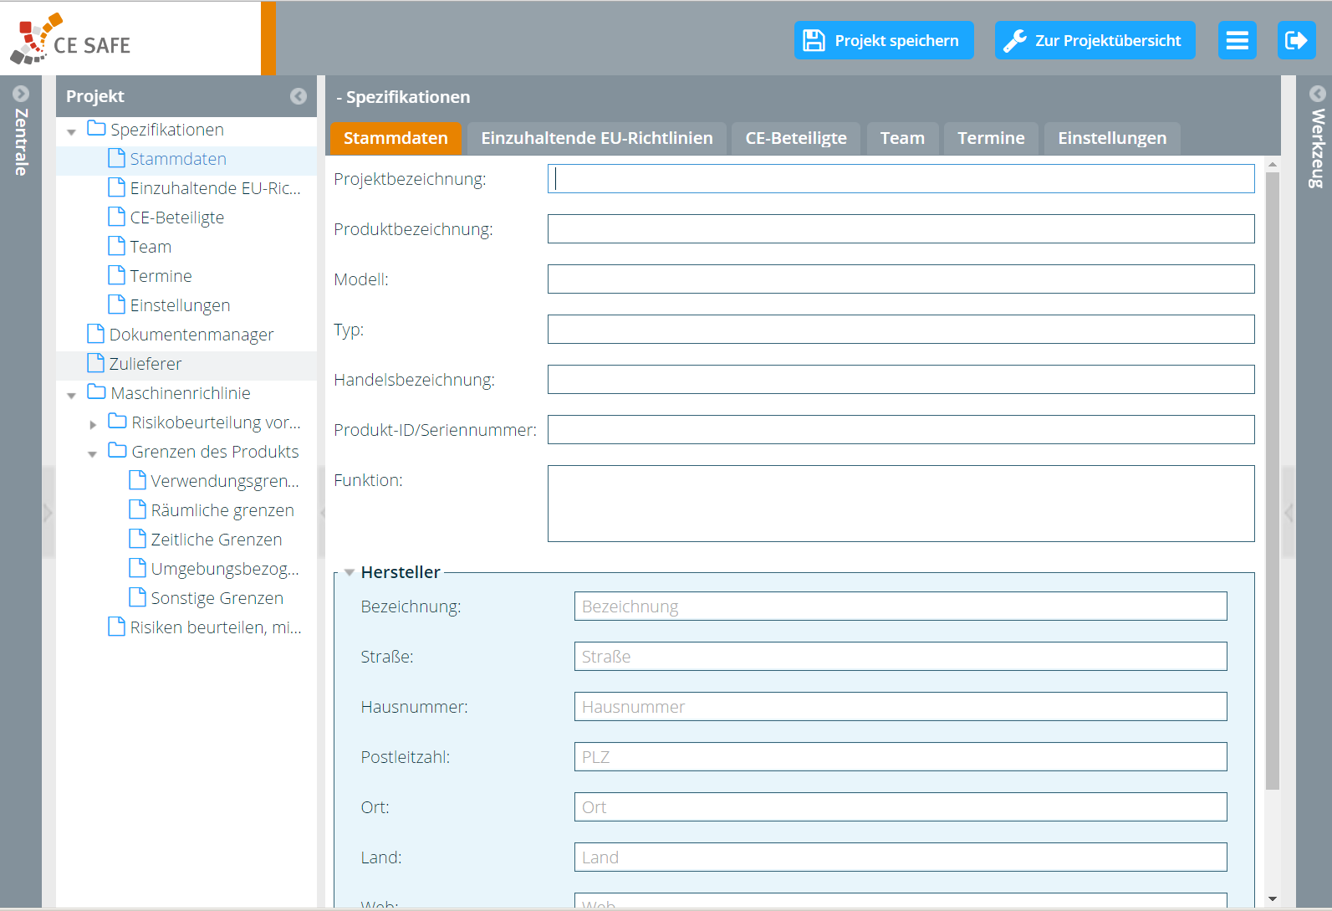The image size is (1332, 911).
Task: Select Einzuhaltende EU-Ric... in the tree
Action: tap(215, 187)
